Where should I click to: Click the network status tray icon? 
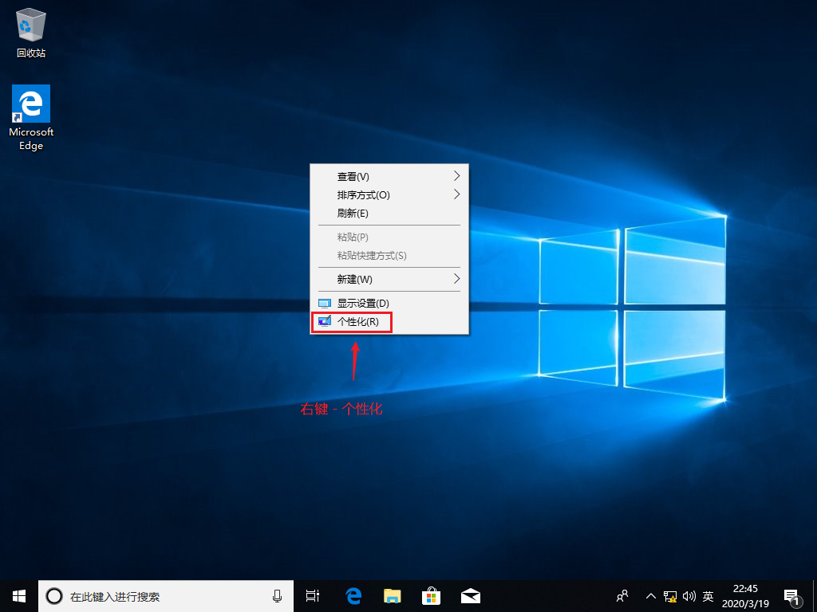click(670, 595)
